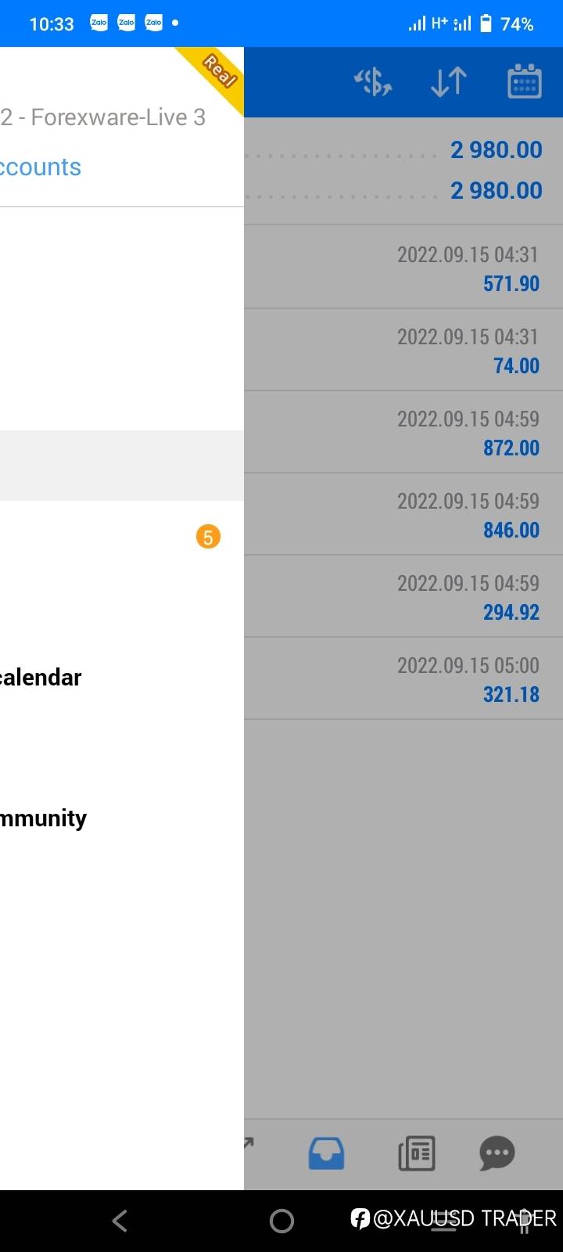Expand the 321.18 history entry
The image size is (563, 1252).
click(x=403, y=678)
